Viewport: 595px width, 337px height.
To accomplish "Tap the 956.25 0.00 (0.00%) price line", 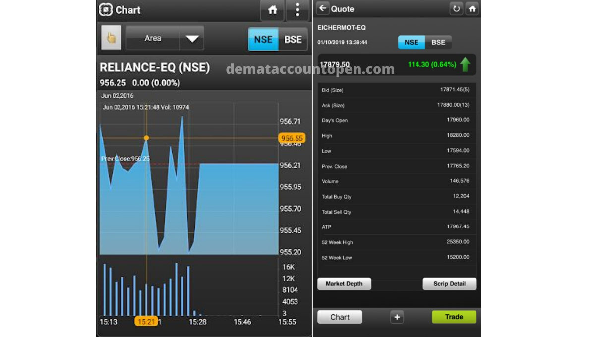I will pyautogui.click(x=140, y=83).
